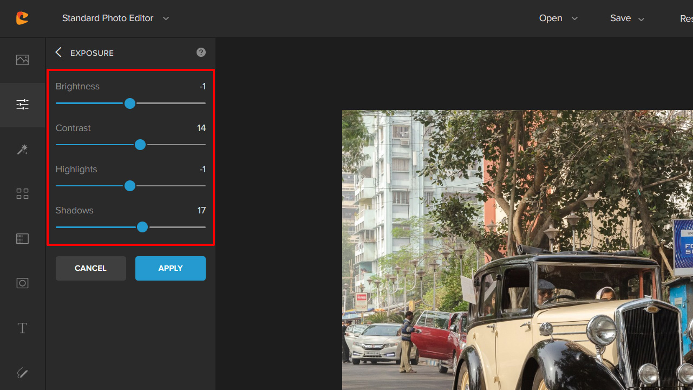Select the Textures sidebar icon
Viewport: 693px width, 390px height.
(x=22, y=239)
